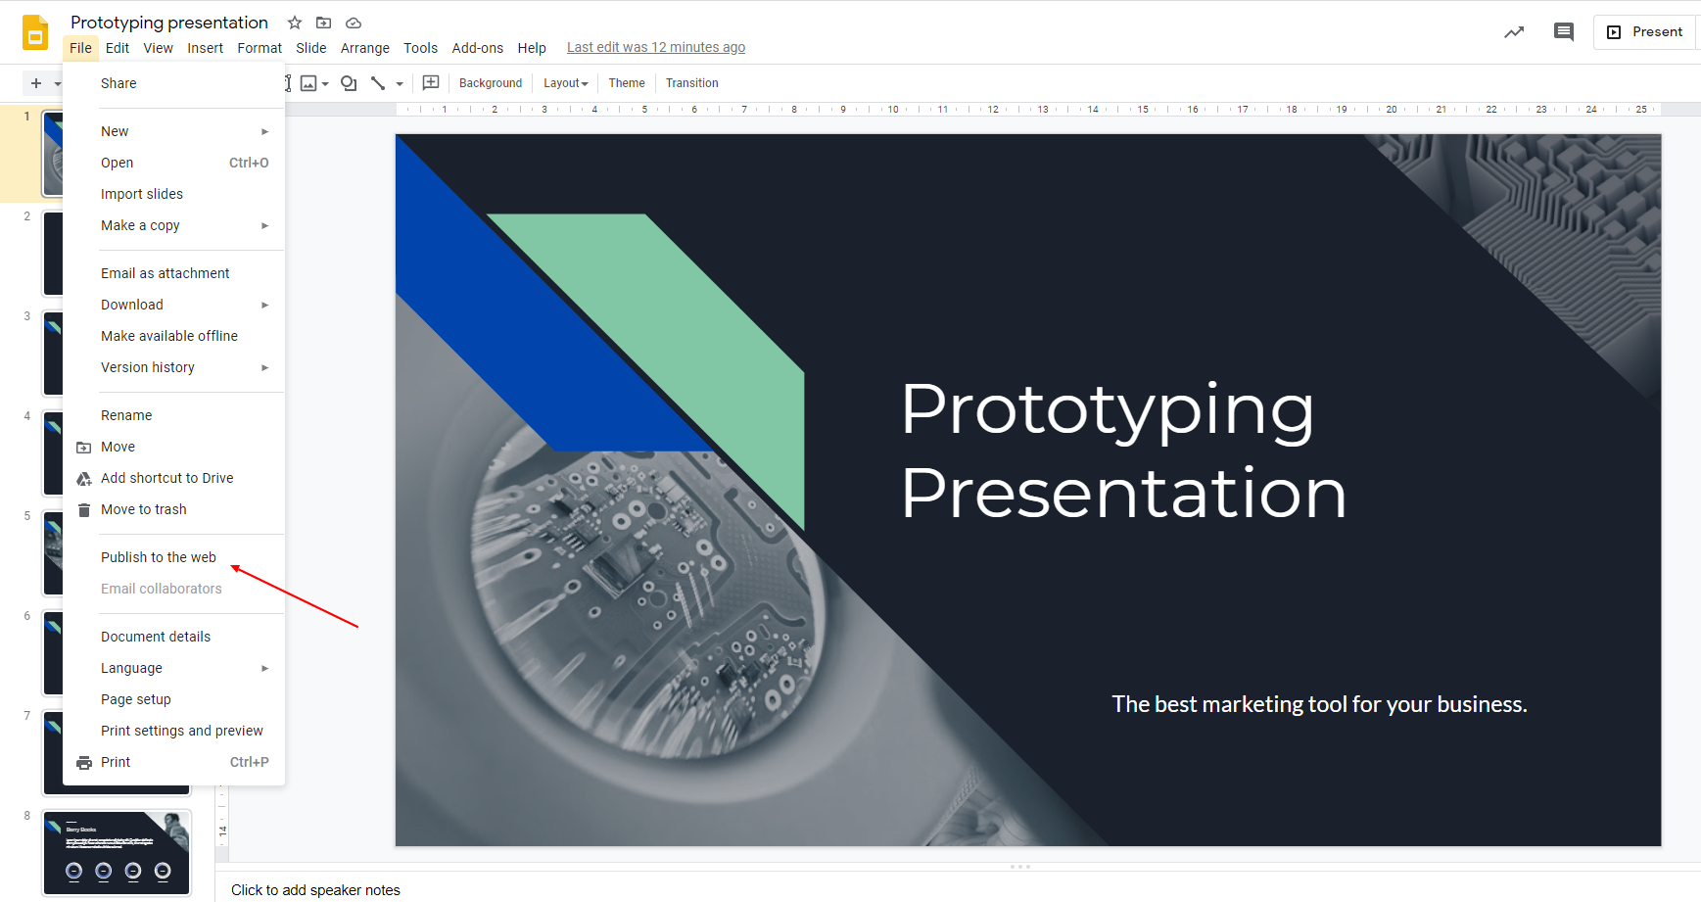Click the add comment toolbar icon
This screenshot has height=902, width=1701.
click(x=431, y=83)
